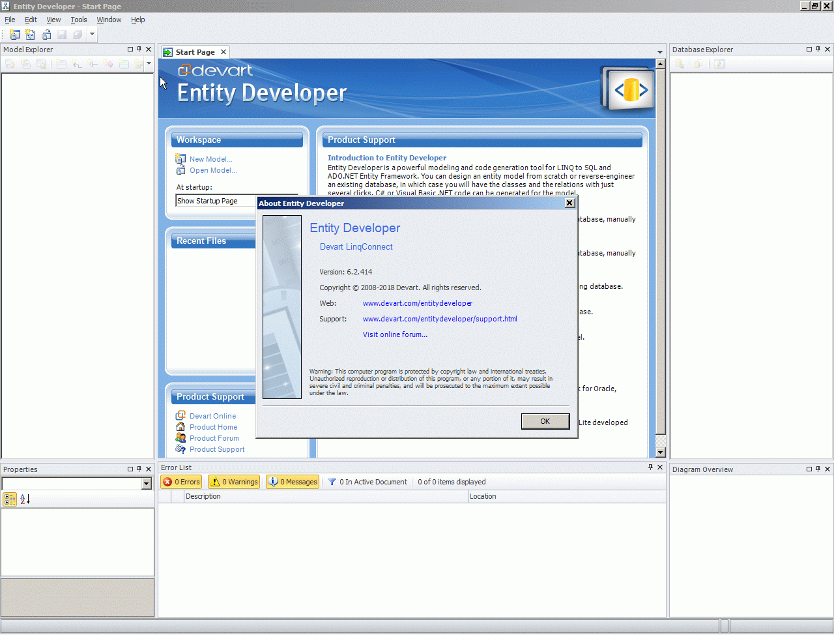
Task: Close the Diagram Overview panel
Action: tap(827, 469)
